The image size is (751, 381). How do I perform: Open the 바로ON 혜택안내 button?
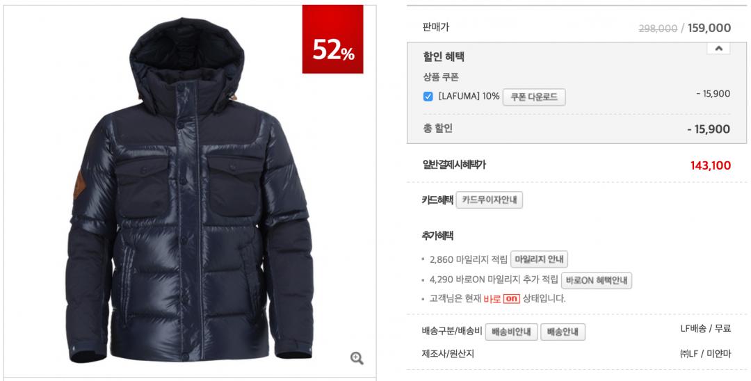click(x=597, y=280)
